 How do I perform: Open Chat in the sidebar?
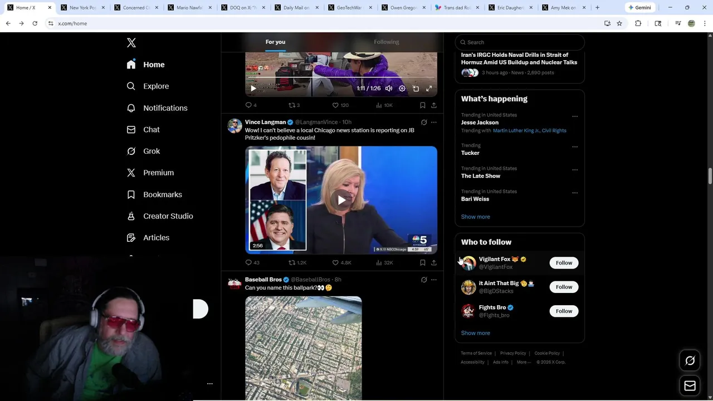[143, 130]
